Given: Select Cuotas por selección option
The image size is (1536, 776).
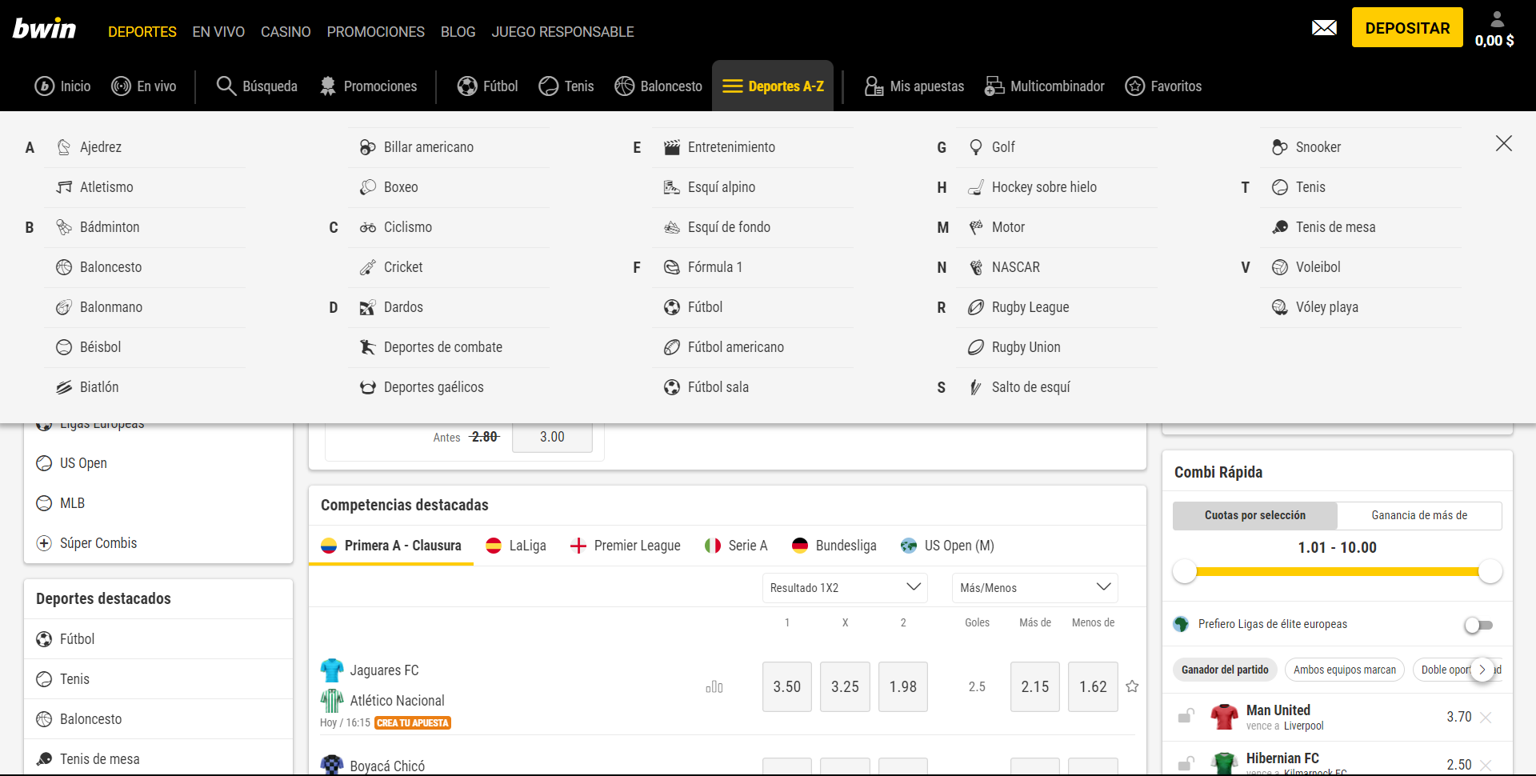Looking at the screenshot, I should [1255, 516].
